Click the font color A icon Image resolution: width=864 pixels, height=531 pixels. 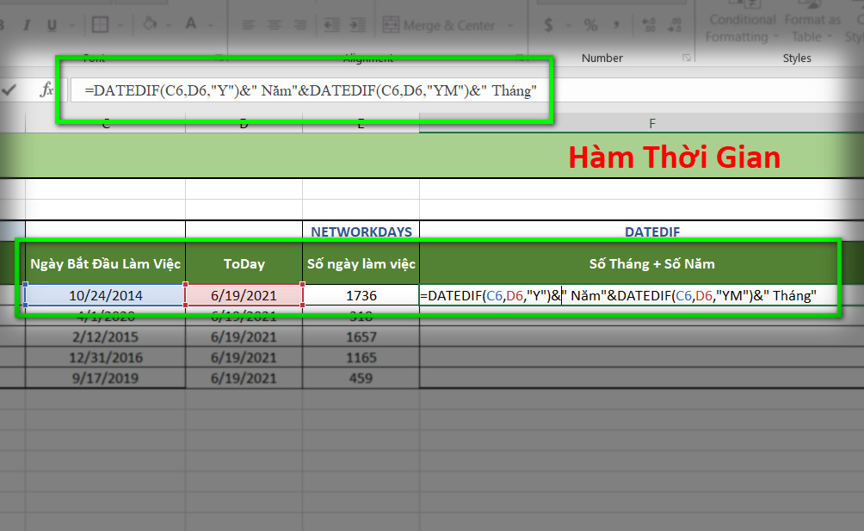(x=191, y=24)
